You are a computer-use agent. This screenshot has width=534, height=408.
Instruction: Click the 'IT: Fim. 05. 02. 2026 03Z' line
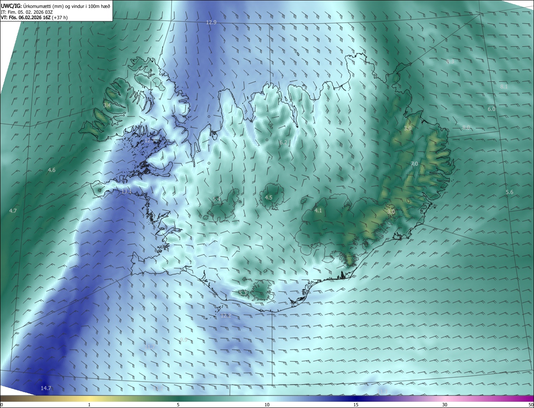tap(27, 12)
